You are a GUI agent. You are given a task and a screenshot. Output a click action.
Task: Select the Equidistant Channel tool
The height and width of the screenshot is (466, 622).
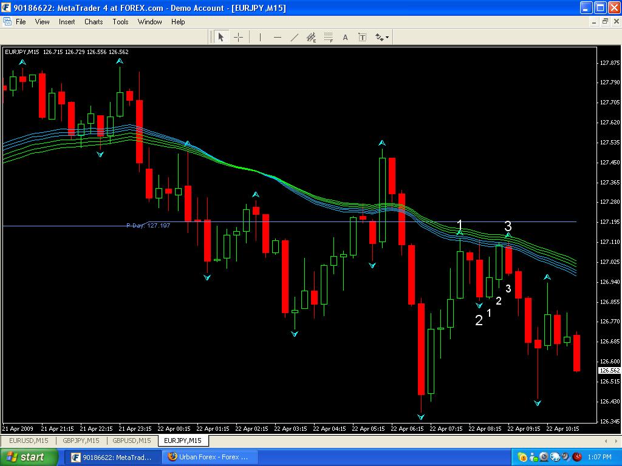pos(312,37)
